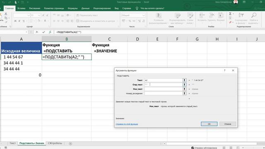
Task: Open number format Общий dropdown
Action: tap(144, 15)
